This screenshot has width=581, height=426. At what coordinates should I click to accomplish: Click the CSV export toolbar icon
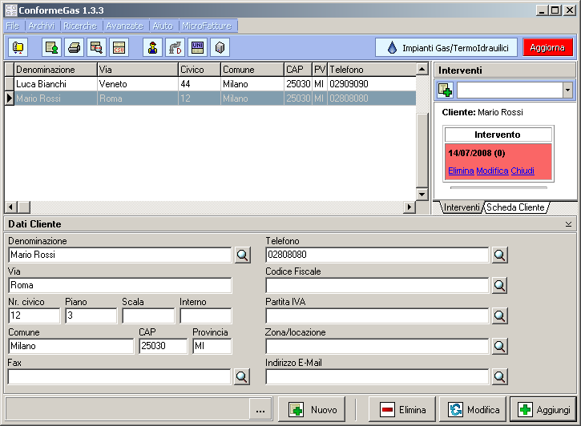[x=119, y=48]
